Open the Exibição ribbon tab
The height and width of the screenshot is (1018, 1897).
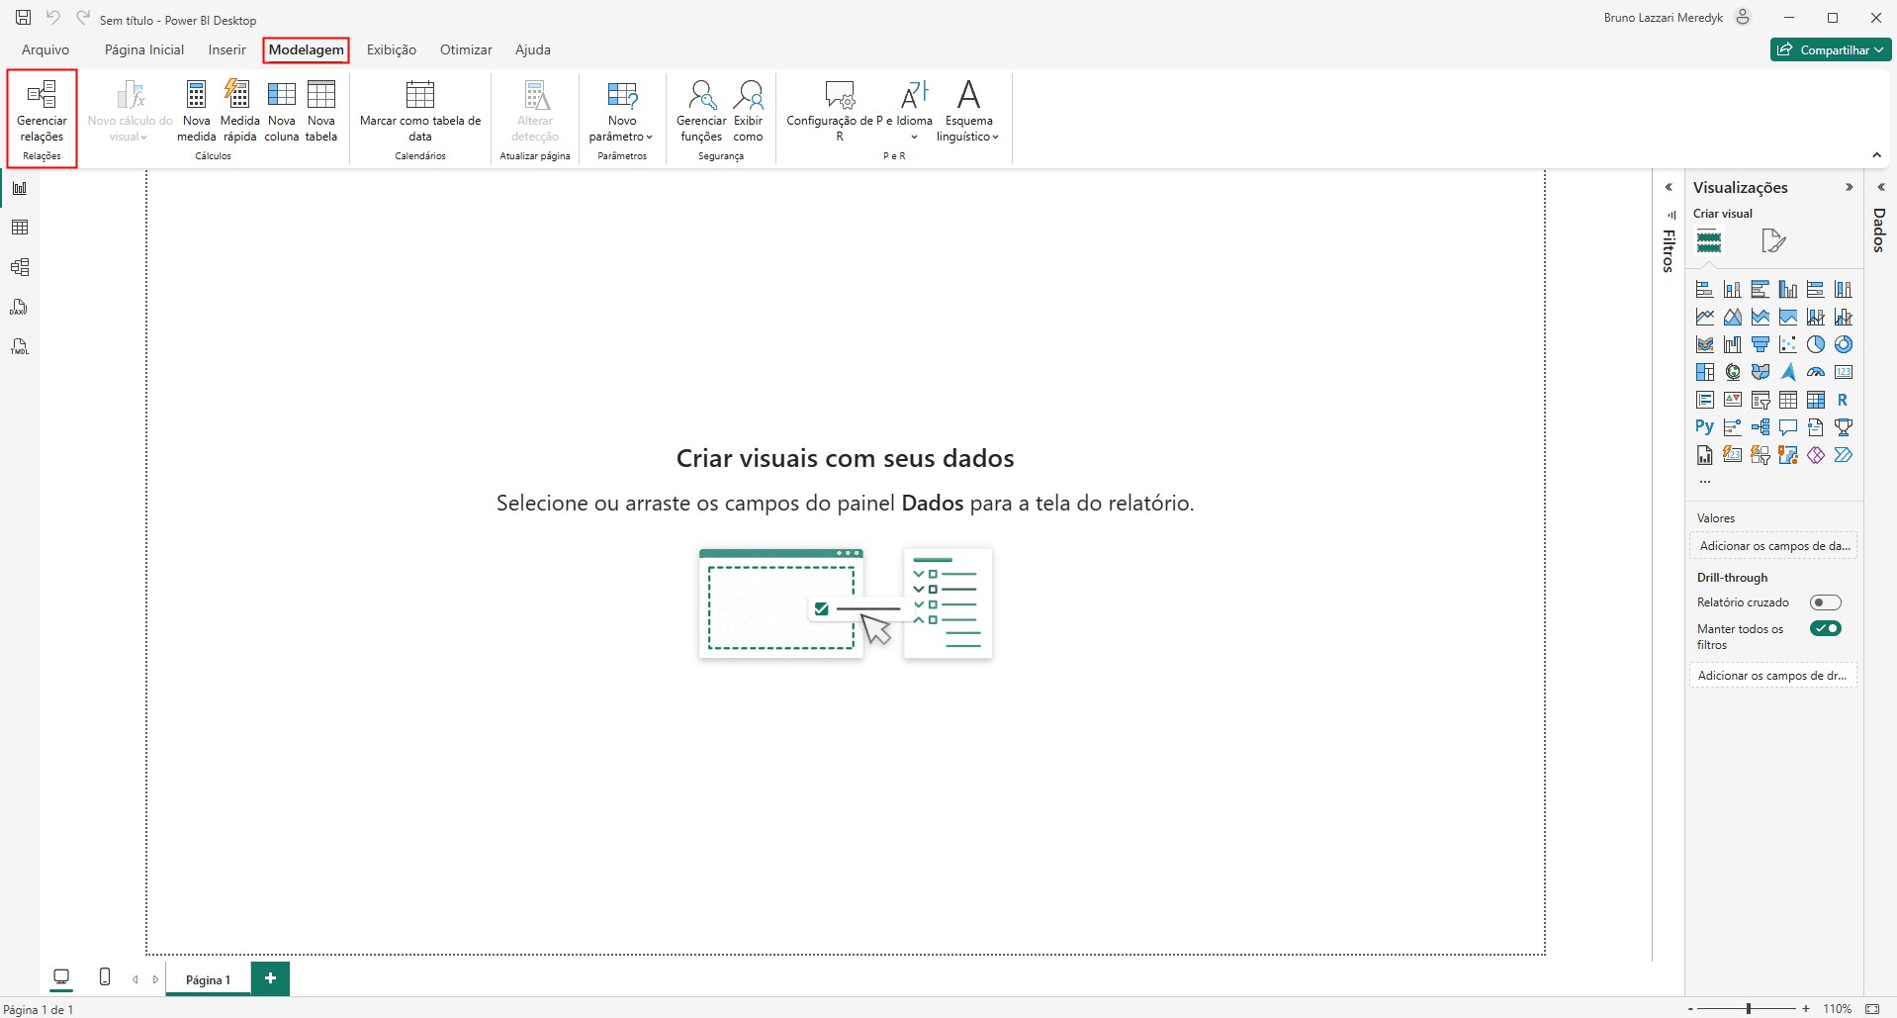(391, 49)
